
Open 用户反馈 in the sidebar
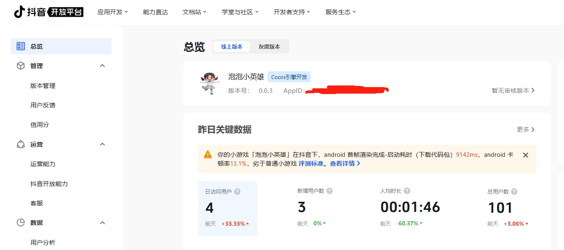[x=43, y=105]
